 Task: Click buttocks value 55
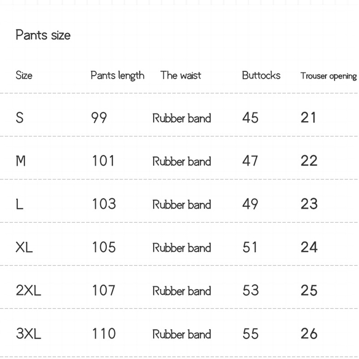pyautogui.click(x=250, y=333)
